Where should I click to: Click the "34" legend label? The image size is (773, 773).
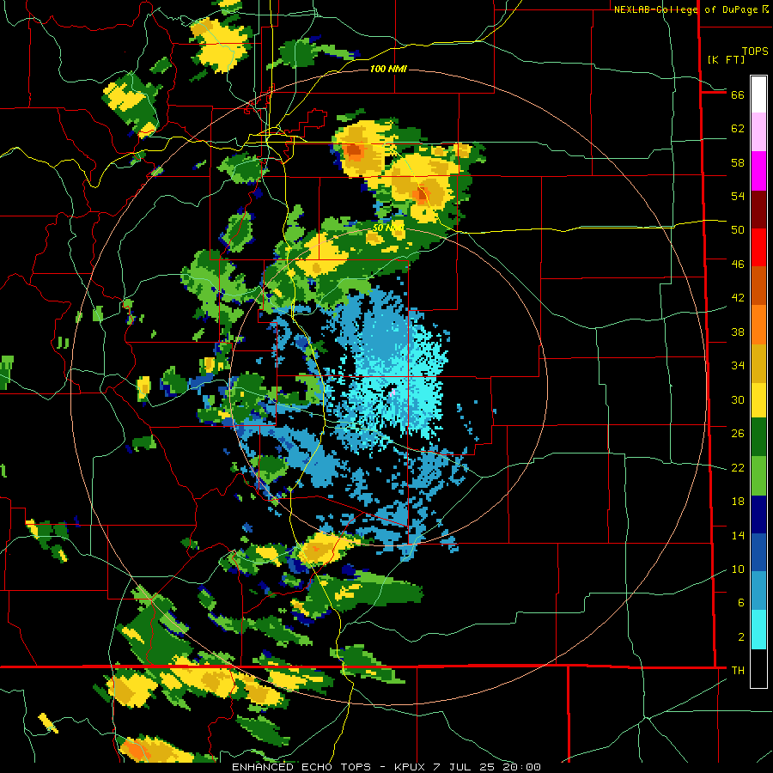tap(738, 366)
